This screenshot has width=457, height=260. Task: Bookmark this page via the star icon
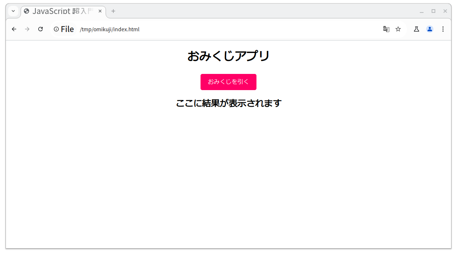[398, 29]
